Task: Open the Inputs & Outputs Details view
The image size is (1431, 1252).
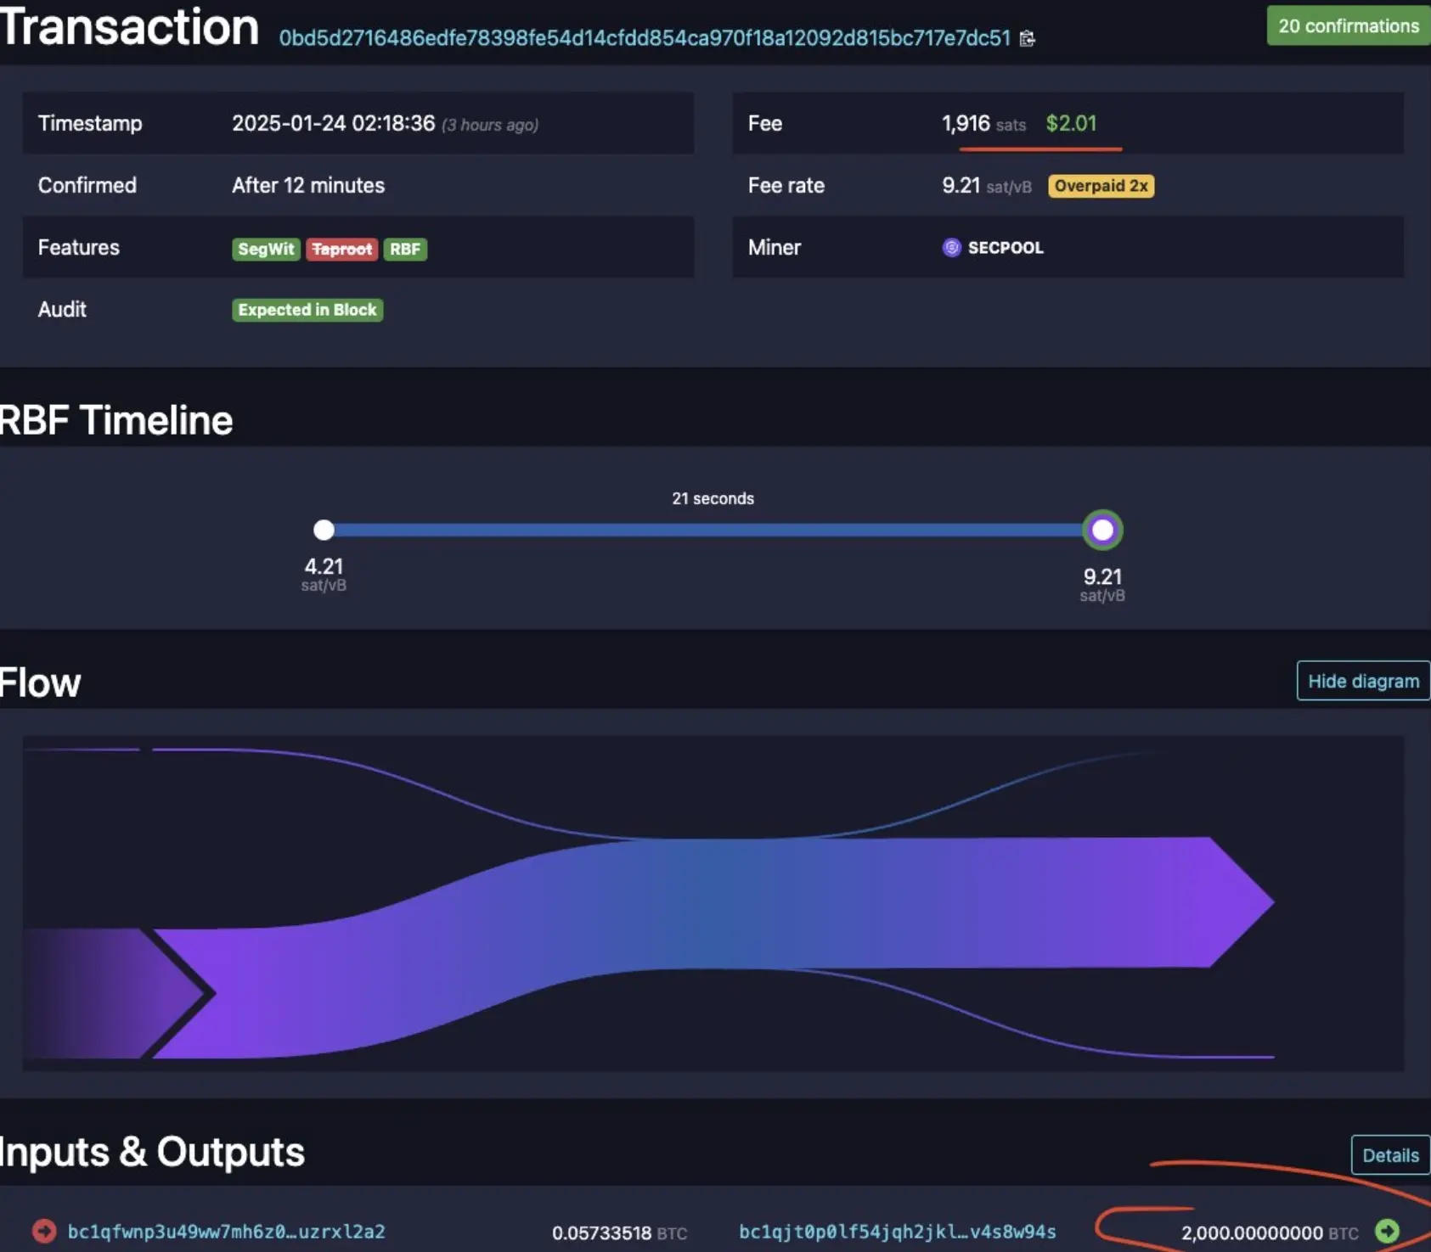Action: [1390, 1154]
